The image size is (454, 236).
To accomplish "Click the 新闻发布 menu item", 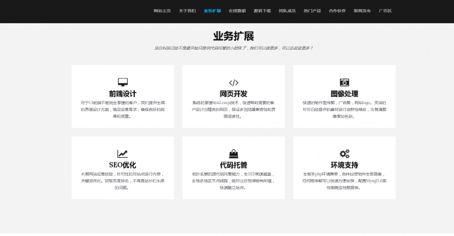I will pos(362,11).
